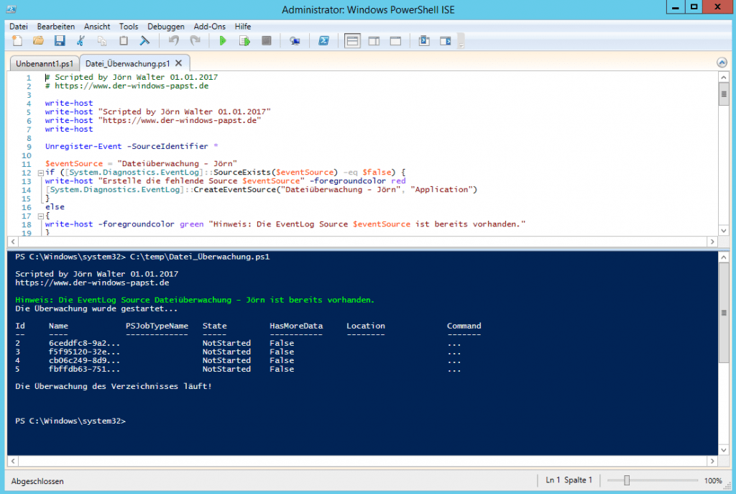This screenshot has height=494, width=736.
Task: Open a new Remote PowerShell Tab icon
Action: click(294, 41)
